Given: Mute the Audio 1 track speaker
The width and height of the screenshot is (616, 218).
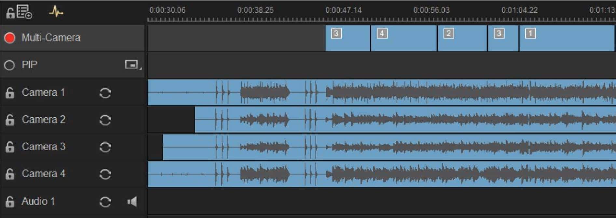Looking at the screenshot, I should (132, 202).
